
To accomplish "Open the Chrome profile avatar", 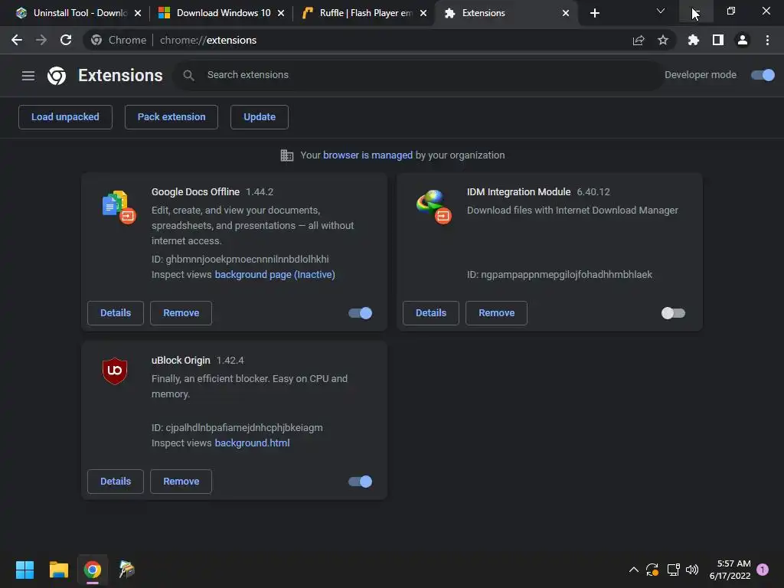I will click(743, 40).
